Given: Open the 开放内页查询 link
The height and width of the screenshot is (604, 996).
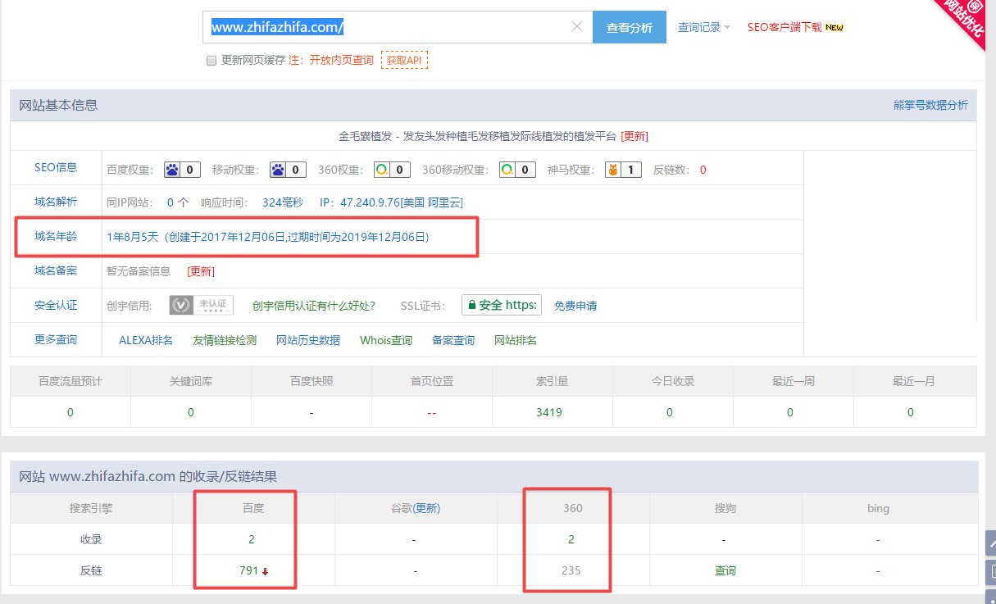Looking at the screenshot, I should click(341, 61).
